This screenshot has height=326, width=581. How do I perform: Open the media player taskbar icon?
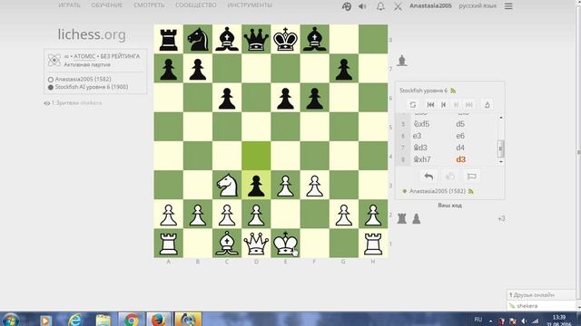(45, 320)
